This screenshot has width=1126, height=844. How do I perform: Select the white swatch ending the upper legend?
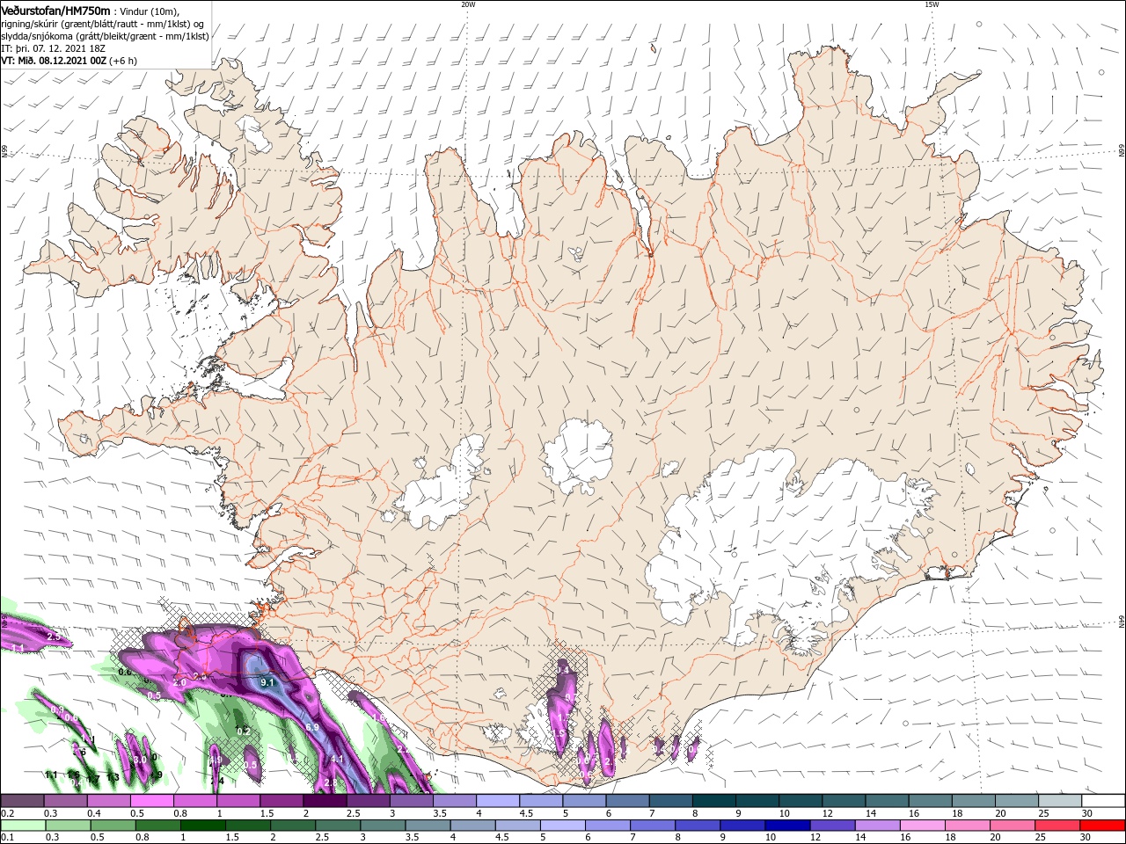point(1103,801)
